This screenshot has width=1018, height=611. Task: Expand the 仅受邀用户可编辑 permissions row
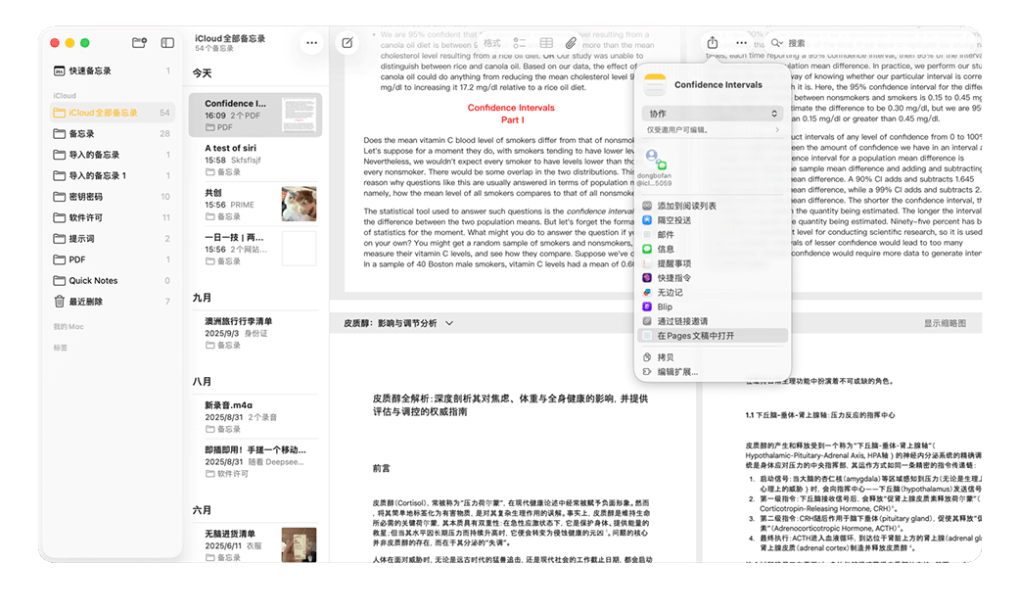712,129
